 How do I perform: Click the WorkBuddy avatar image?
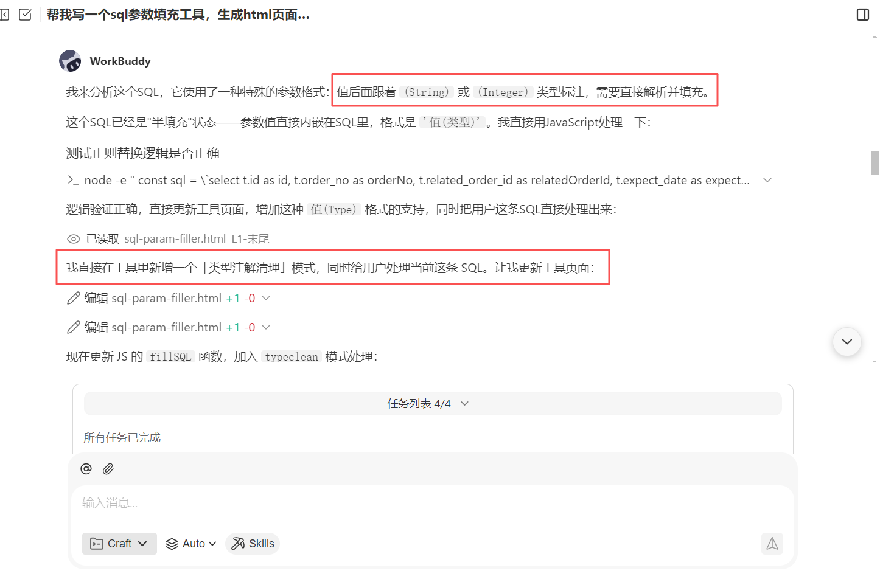[x=70, y=61]
